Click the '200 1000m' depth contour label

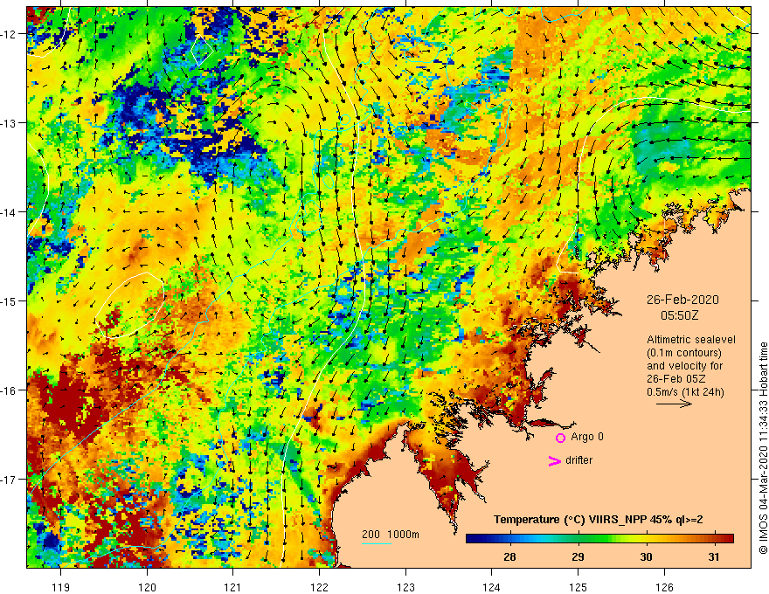click(391, 535)
